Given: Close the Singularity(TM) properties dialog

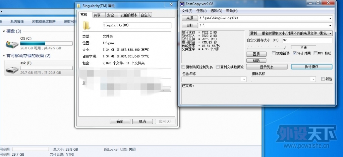Looking at the screenshot, I should pos(172,5).
